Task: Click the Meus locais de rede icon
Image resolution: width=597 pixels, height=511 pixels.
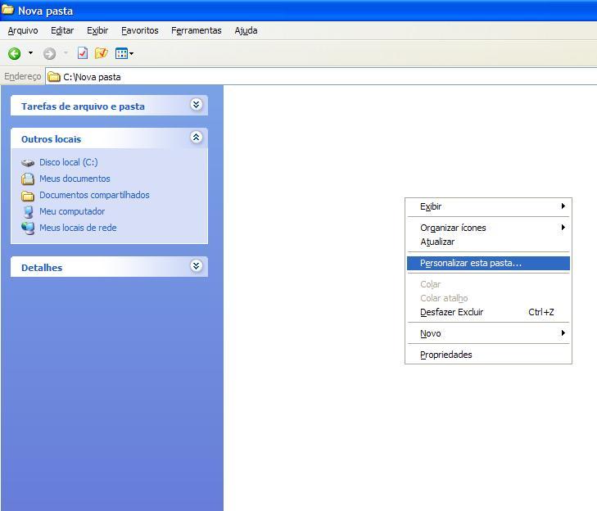Action: [x=28, y=228]
